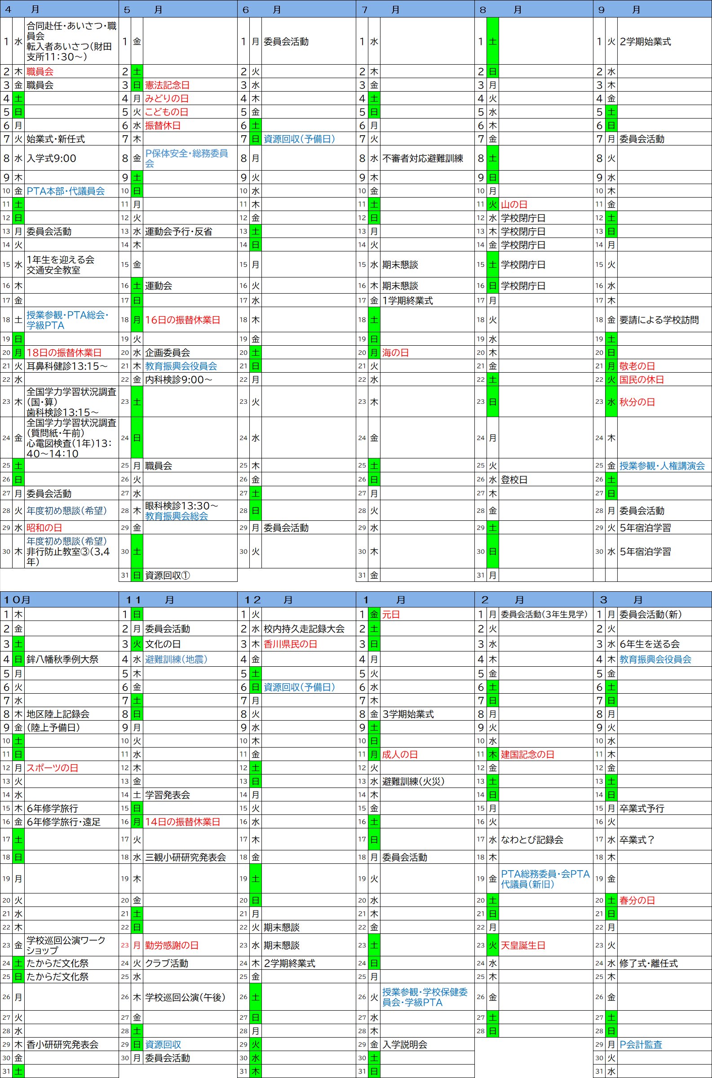Click the red 元日 entry on January 1

[x=391, y=614]
